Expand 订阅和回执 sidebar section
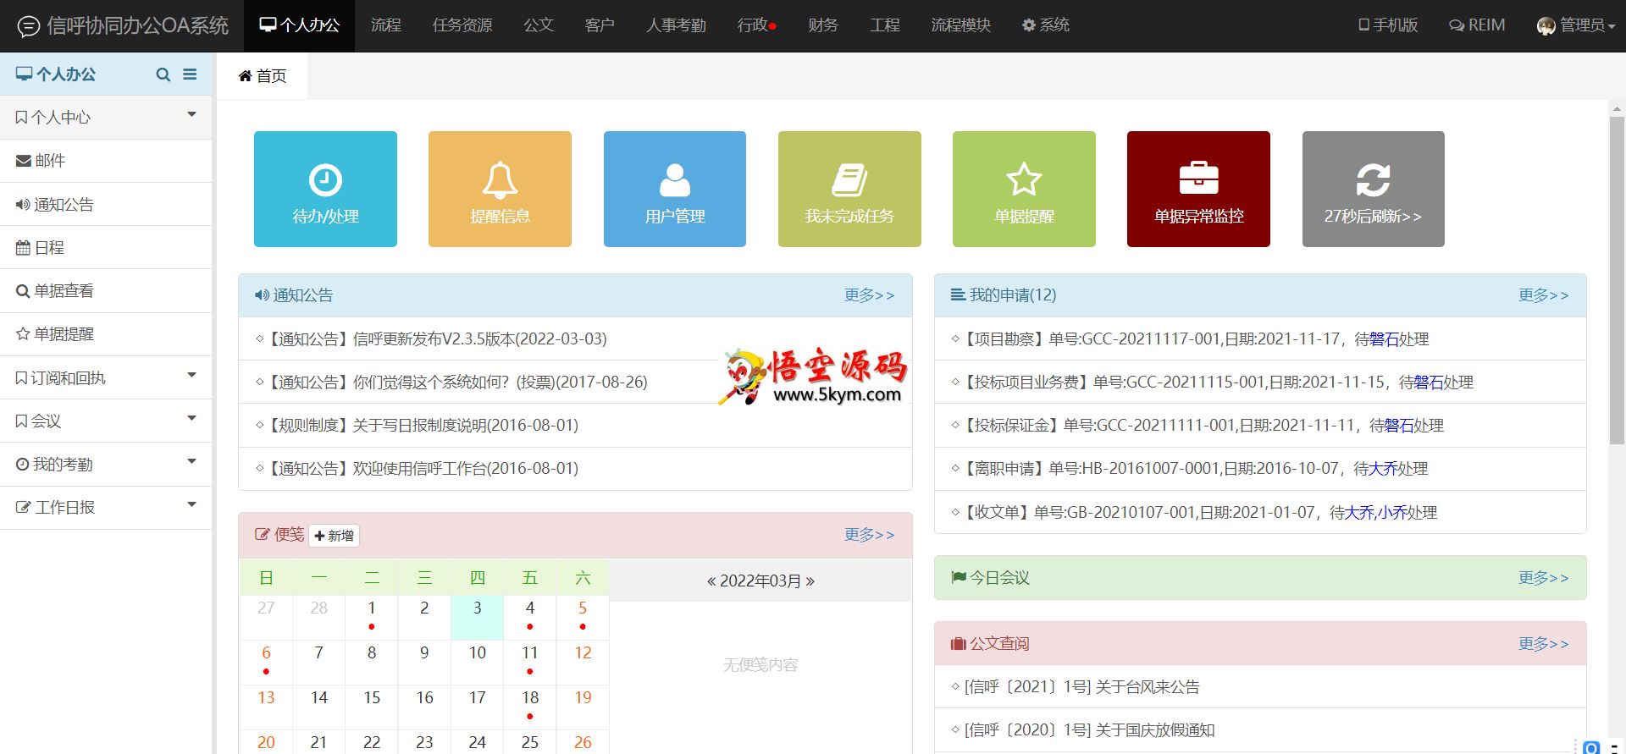The image size is (1626, 754). point(106,377)
